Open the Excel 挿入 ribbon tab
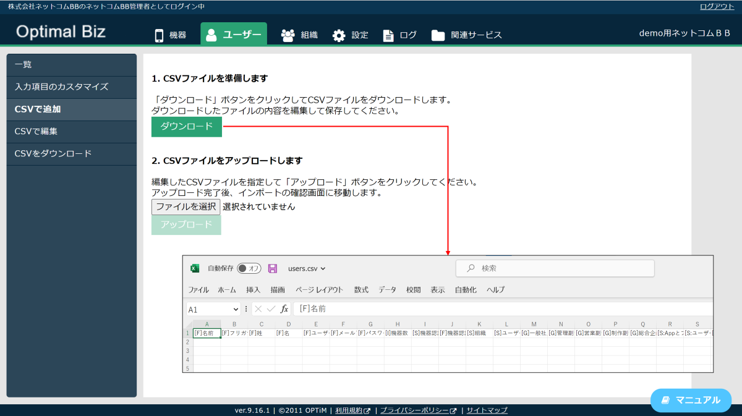Viewport: 742px width, 416px height. (x=254, y=289)
